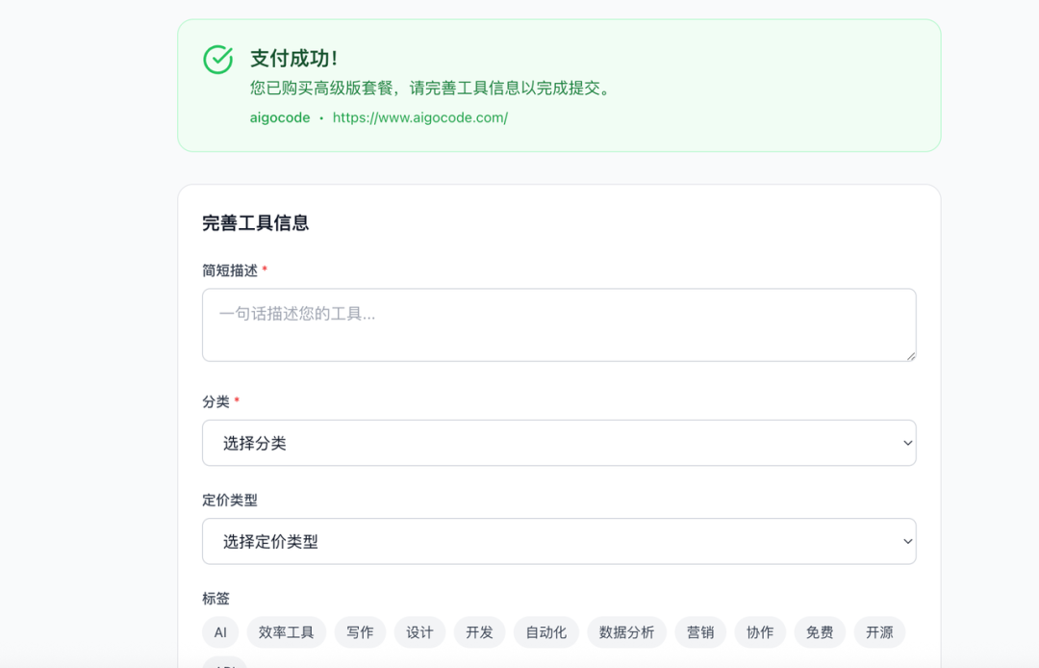Screen dimensions: 1039x668
Task: Toggle the AI tag
Action: click(220, 632)
